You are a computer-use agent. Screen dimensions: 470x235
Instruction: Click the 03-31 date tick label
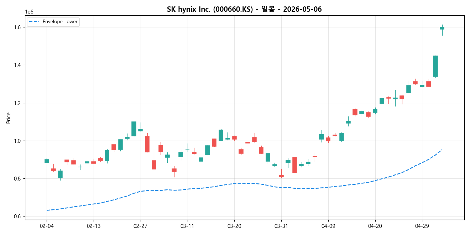coord(281,226)
